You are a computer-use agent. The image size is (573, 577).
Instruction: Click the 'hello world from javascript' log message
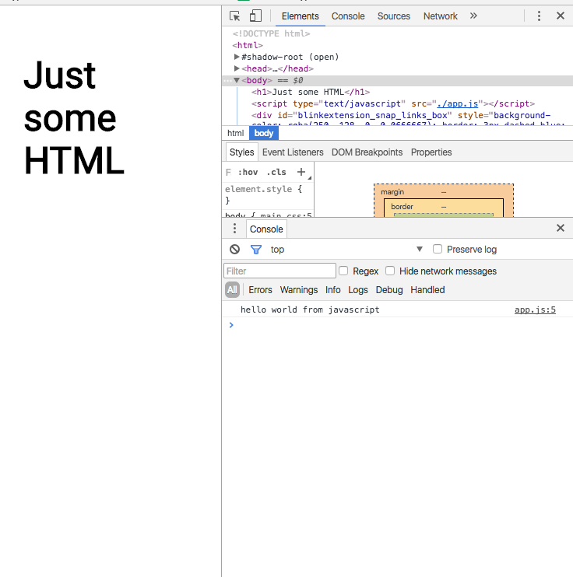(310, 309)
